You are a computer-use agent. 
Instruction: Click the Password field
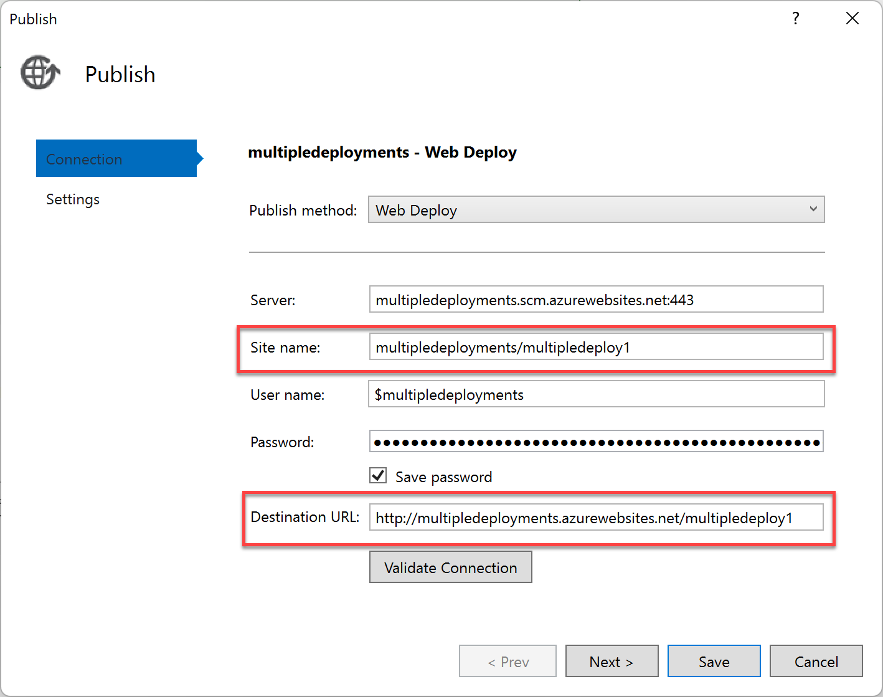tap(595, 442)
